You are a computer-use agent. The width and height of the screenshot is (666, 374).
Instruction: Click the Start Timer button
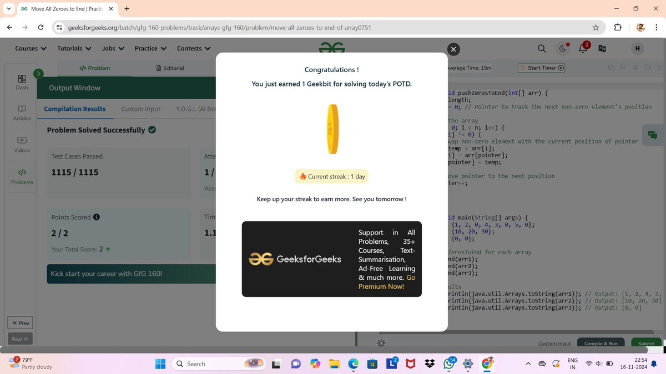point(542,68)
